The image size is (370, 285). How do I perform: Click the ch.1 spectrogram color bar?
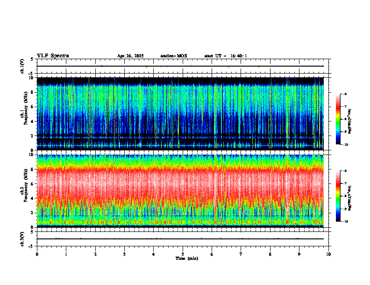[338, 119]
